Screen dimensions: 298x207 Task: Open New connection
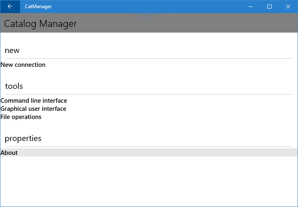pos(23,65)
